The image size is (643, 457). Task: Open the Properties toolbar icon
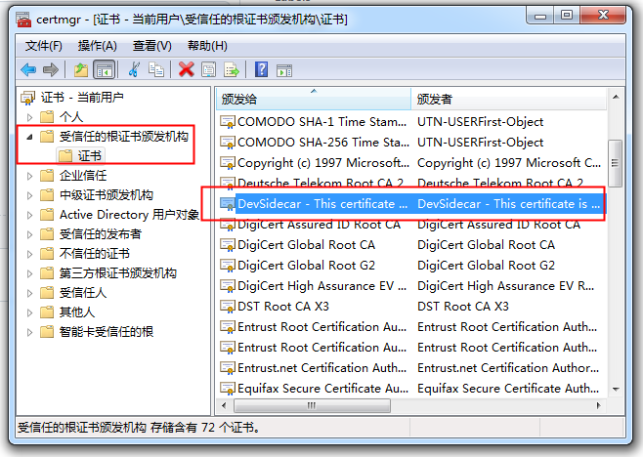click(209, 69)
